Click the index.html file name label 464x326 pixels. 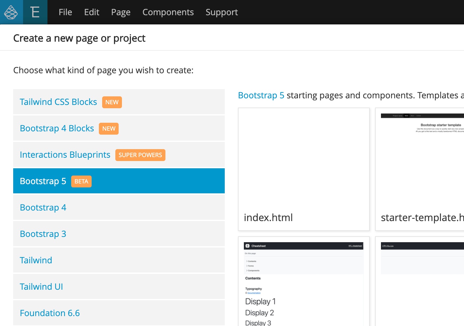pos(268,217)
